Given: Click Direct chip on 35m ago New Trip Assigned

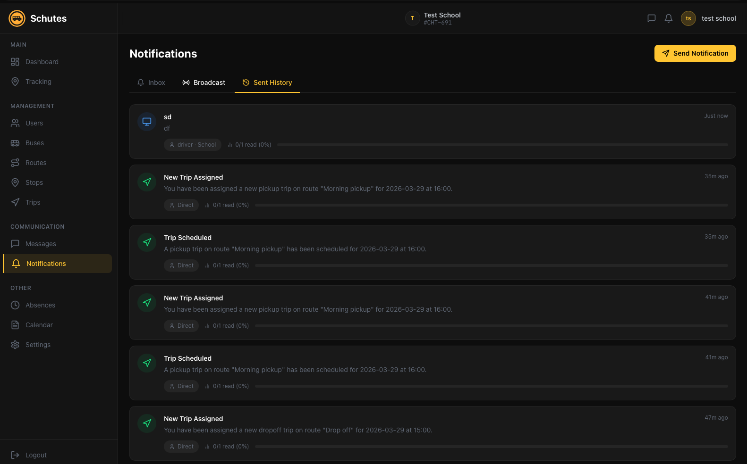Looking at the screenshot, I should [x=181, y=205].
